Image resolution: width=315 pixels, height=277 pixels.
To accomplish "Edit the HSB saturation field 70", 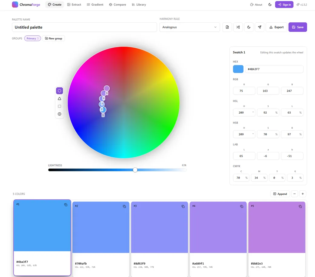I will [x=268, y=134].
